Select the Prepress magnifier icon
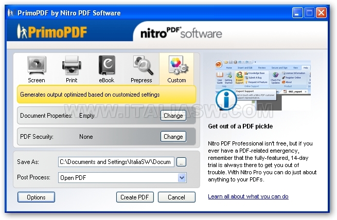Viewport: 337px width, 220px height. click(143, 65)
